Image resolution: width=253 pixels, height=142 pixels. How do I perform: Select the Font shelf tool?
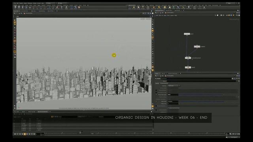(62, 7)
